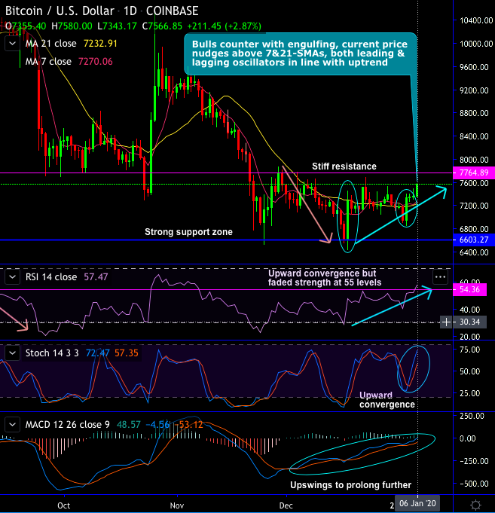Select the 6603.27 support price label
Viewport: 495px width, 513px height.
coord(474,240)
